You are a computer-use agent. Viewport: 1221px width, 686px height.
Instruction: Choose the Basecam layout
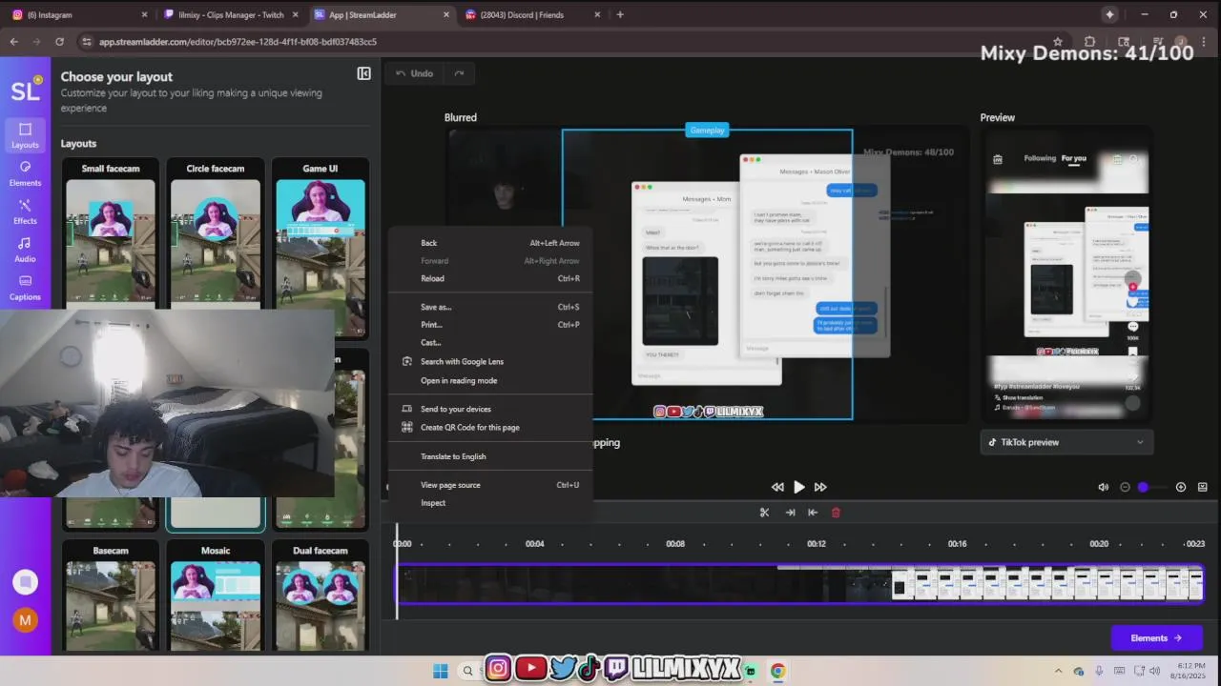tap(111, 596)
